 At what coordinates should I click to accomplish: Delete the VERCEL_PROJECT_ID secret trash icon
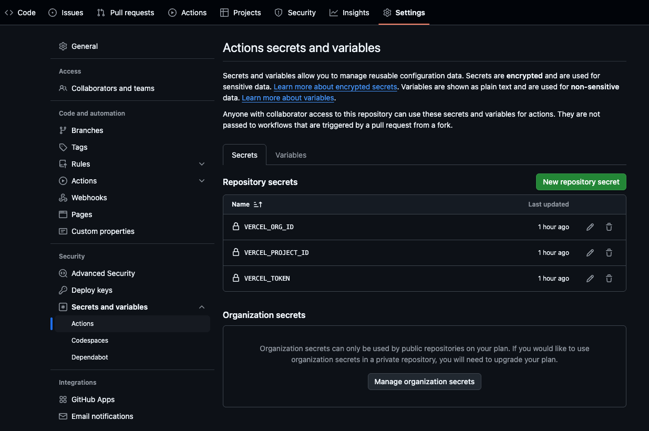click(609, 253)
